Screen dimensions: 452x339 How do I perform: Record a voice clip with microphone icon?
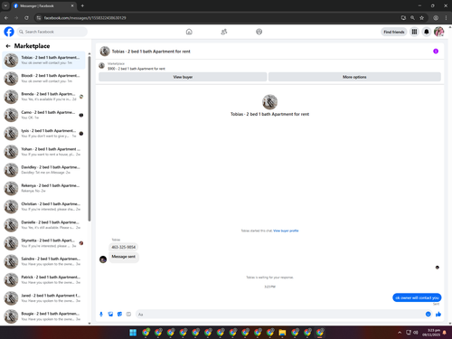101,315
